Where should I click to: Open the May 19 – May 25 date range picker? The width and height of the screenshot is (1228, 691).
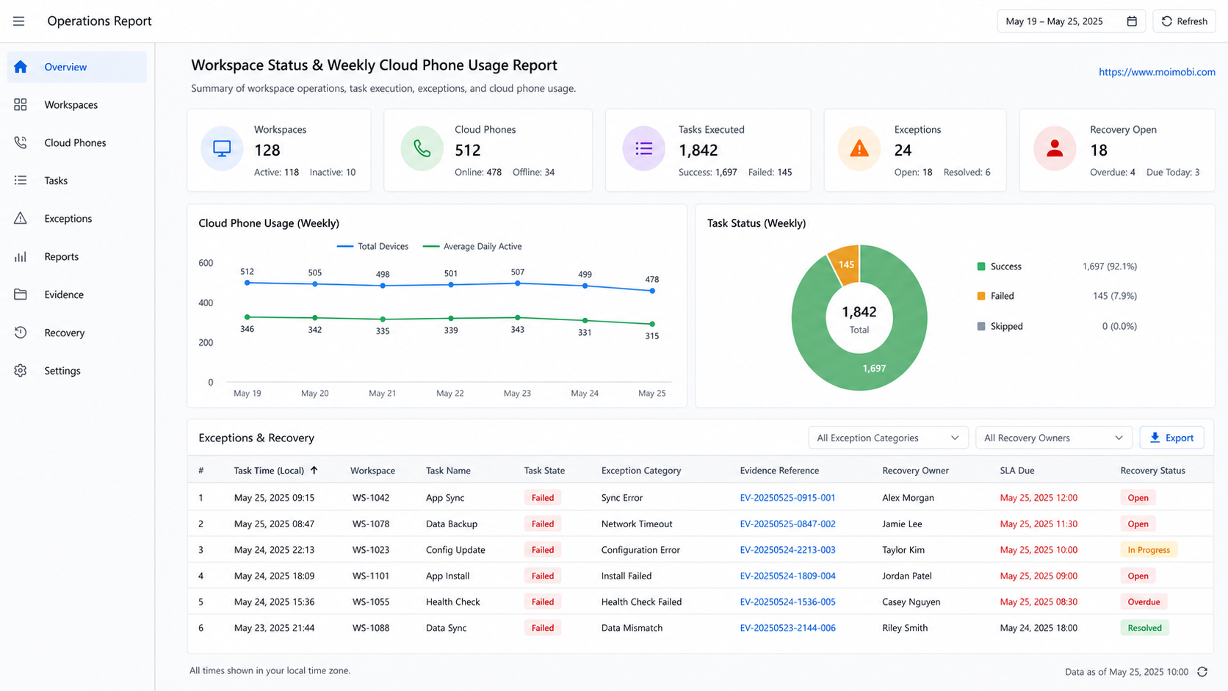tap(1071, 21)
